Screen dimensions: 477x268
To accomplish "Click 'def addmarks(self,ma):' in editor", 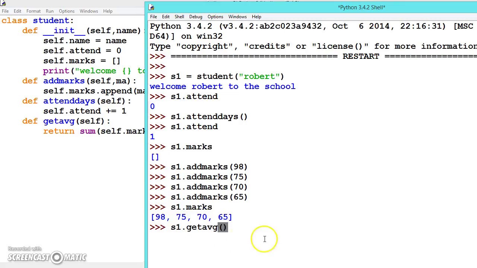I will (79, 81).
